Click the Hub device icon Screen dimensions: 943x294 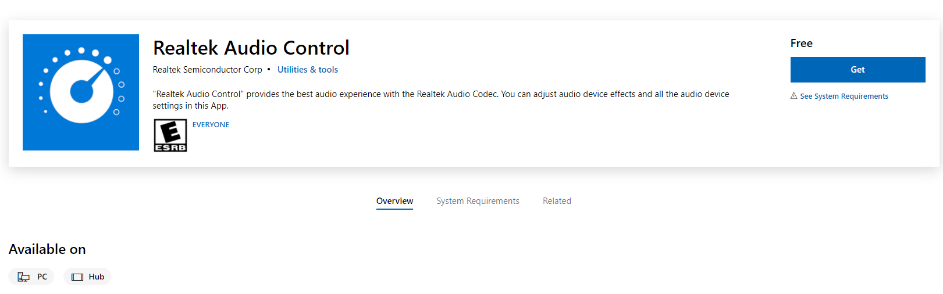coord(77,277)
